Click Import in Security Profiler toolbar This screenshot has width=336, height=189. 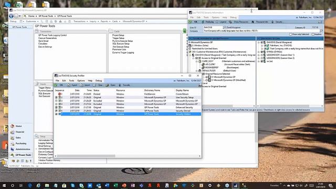[85, 85]
